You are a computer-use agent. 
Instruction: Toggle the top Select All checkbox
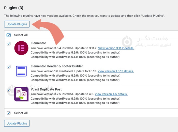point(9,35)
